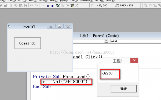Stop the program with the End square
Image resolution: width=161 pixels, height=100 pixels.
53,6
